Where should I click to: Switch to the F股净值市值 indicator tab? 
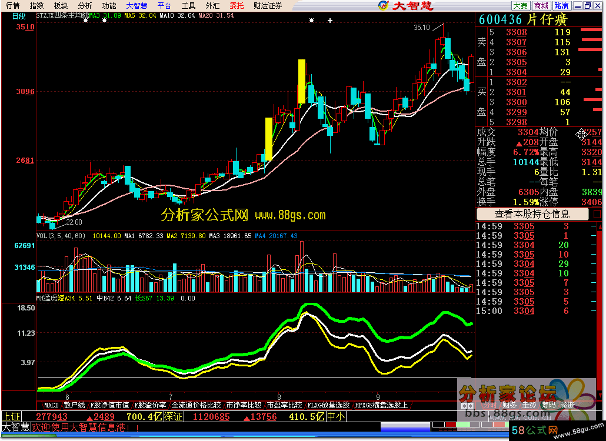tap(109, 405)
